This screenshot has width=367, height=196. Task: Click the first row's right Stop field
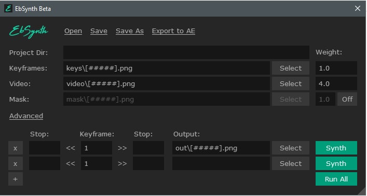tap(148, 148)
